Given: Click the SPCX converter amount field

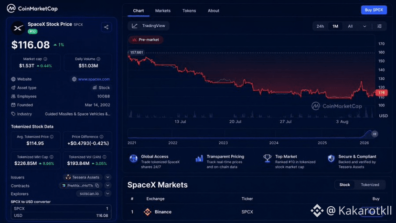Looking at the screenshot, I should pos(61,209).
